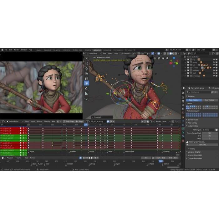This screenshot has width=219, height=219.
Task: Activate the Scale tool in viewport toolbar
Action: tap(86, 78)
